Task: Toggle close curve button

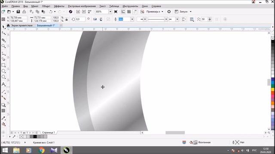Action: point(184,19)
